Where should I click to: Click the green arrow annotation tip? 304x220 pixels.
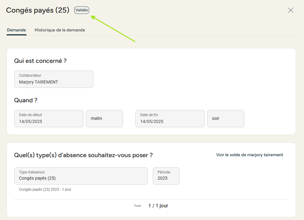tap(92, 17)
